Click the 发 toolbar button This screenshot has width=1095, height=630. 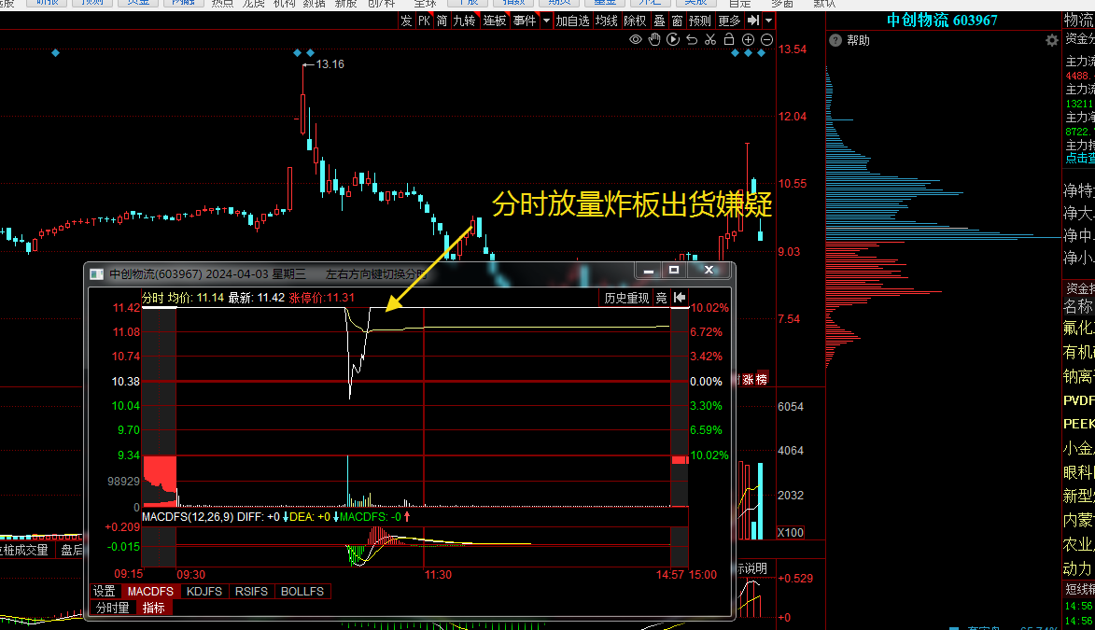click(x=406, y=21)
